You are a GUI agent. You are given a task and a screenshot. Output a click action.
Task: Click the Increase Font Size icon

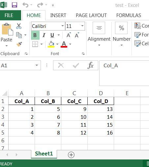(69, 35)
